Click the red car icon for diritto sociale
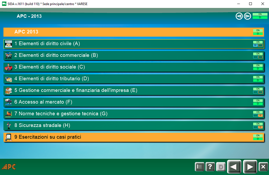 (8, 67)
